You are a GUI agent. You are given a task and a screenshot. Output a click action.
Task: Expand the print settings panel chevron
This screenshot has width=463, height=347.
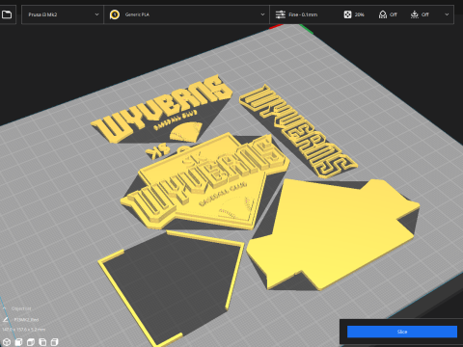coord(447,14)
